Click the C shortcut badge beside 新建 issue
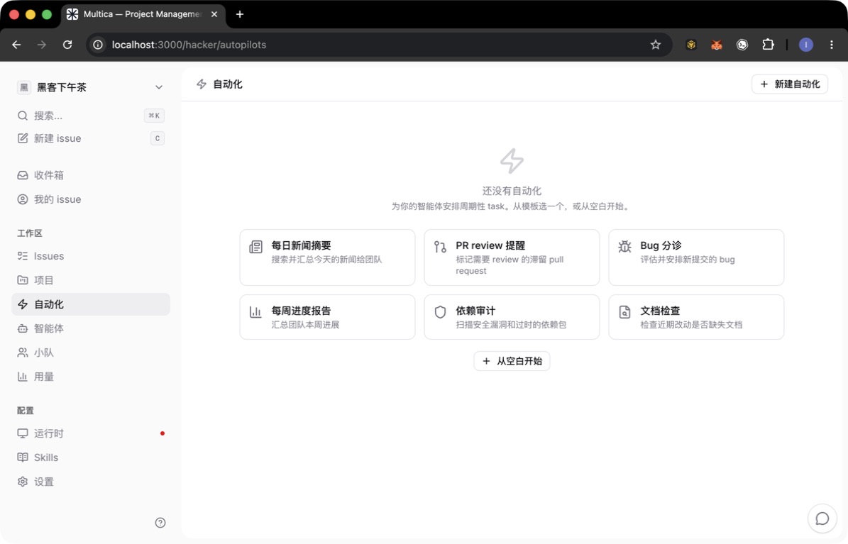This screenshot has height=544, width=848. 158,138
